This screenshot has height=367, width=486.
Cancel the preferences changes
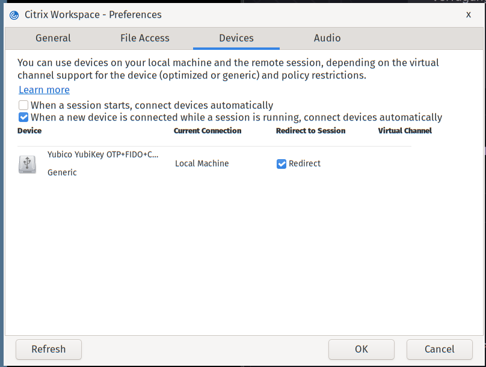tap(440, 350)
